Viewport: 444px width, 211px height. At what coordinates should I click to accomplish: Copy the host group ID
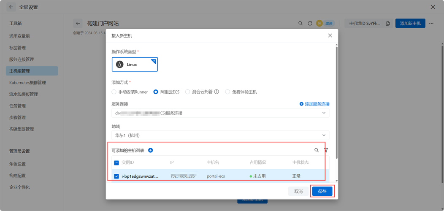387,23
